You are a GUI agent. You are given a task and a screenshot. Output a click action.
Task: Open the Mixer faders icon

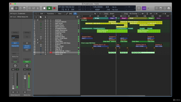34,8
